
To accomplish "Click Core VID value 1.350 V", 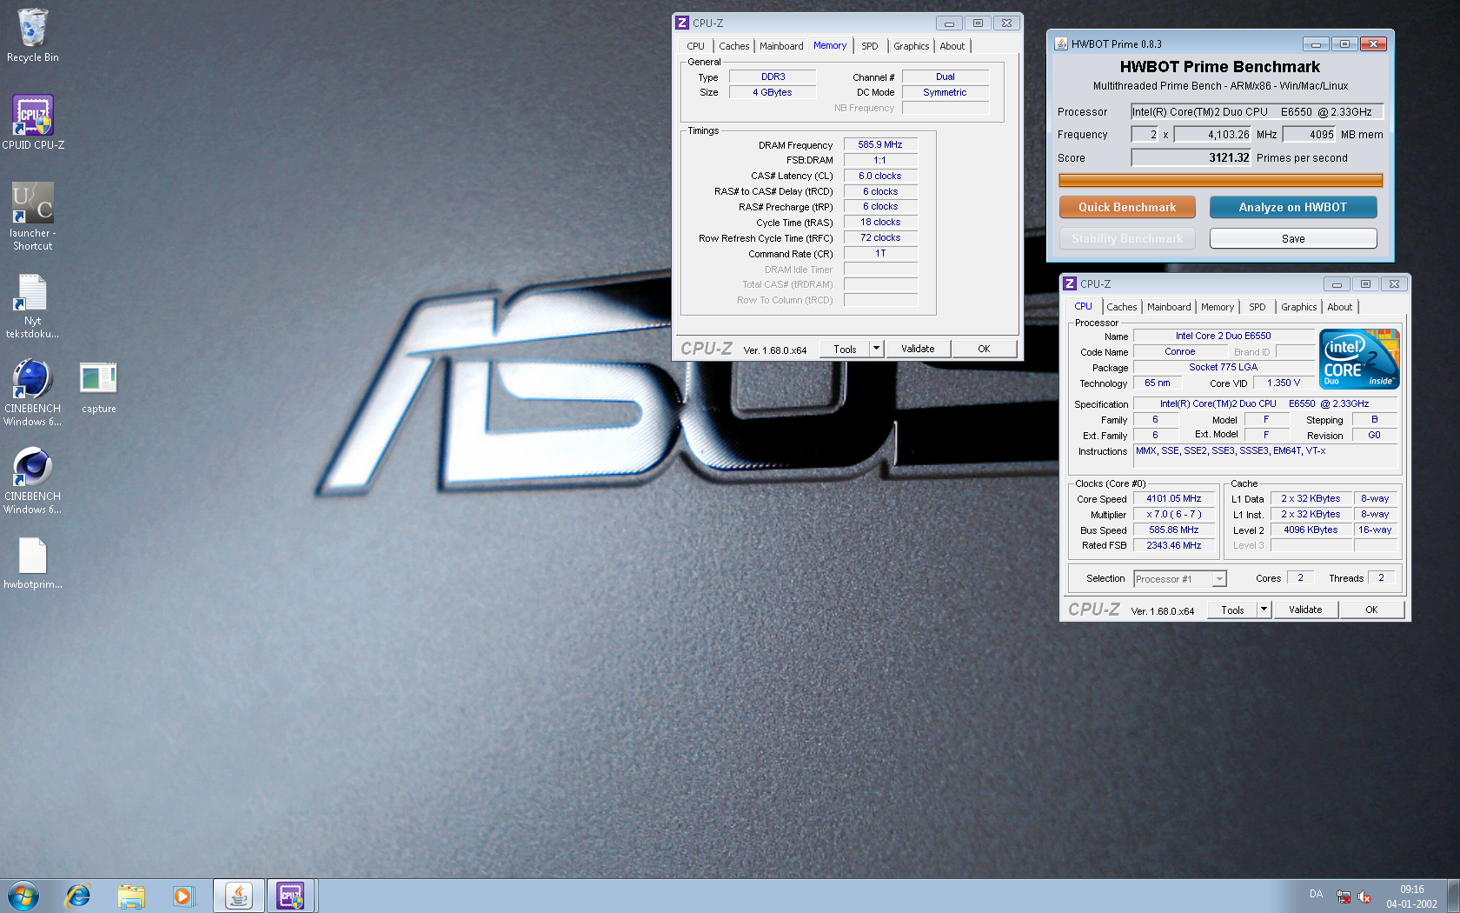I will coord(1284,383).
